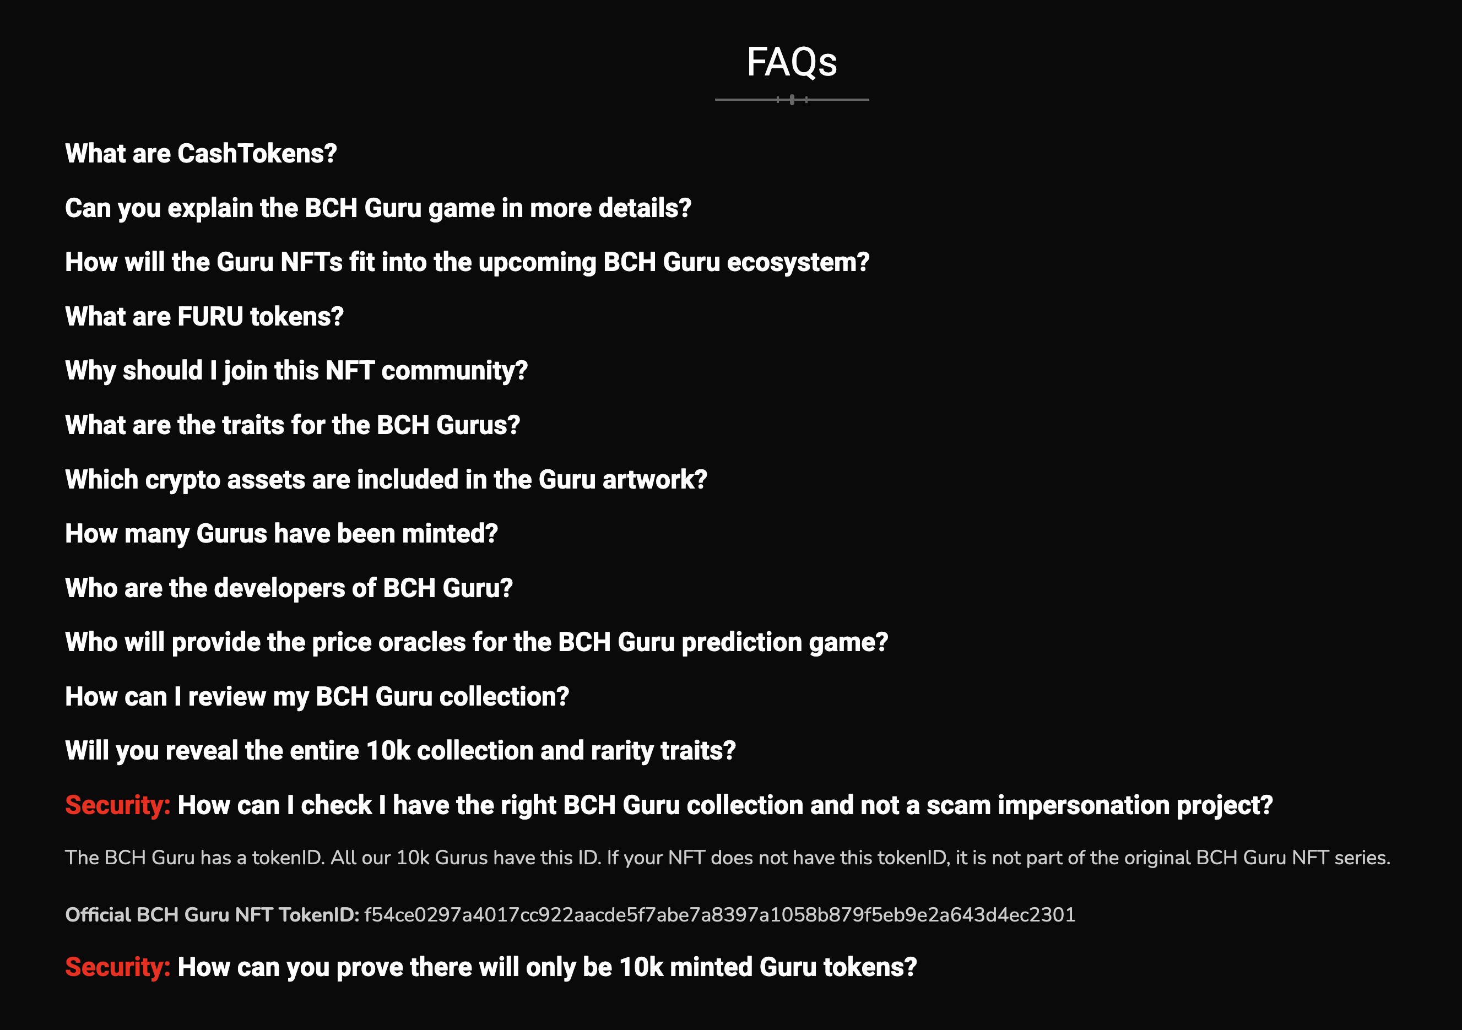This screenshot has width=1462, height=1030.
Task: Expand the 10k collection rarity traits question
Action: point(400,751)
